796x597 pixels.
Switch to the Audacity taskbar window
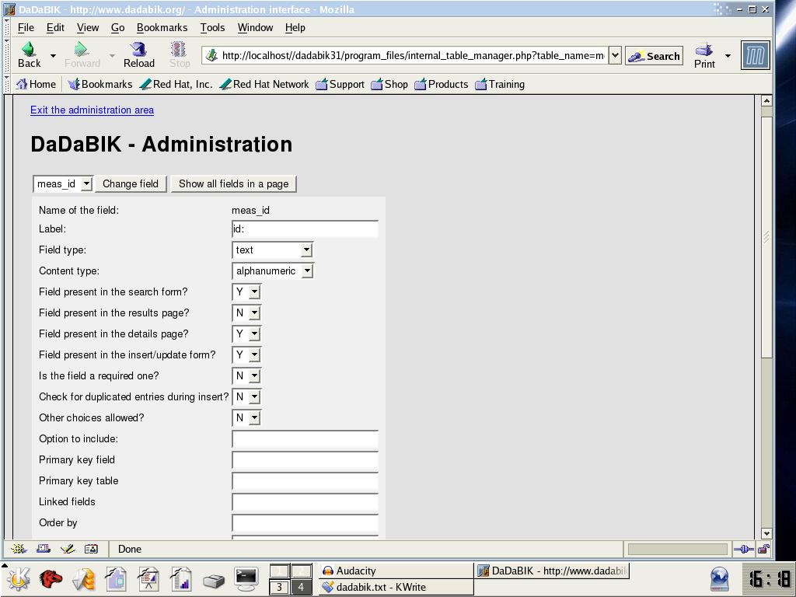(396, 571)
